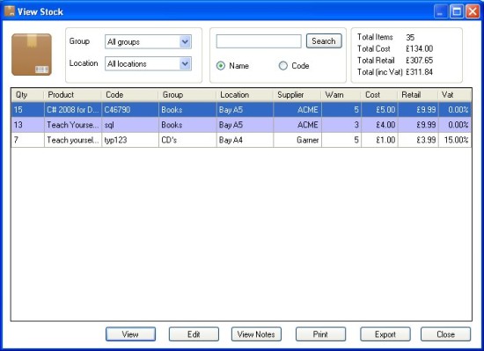Sort by the Location column header
Screen dimensions: 484x351
[245, 95]
